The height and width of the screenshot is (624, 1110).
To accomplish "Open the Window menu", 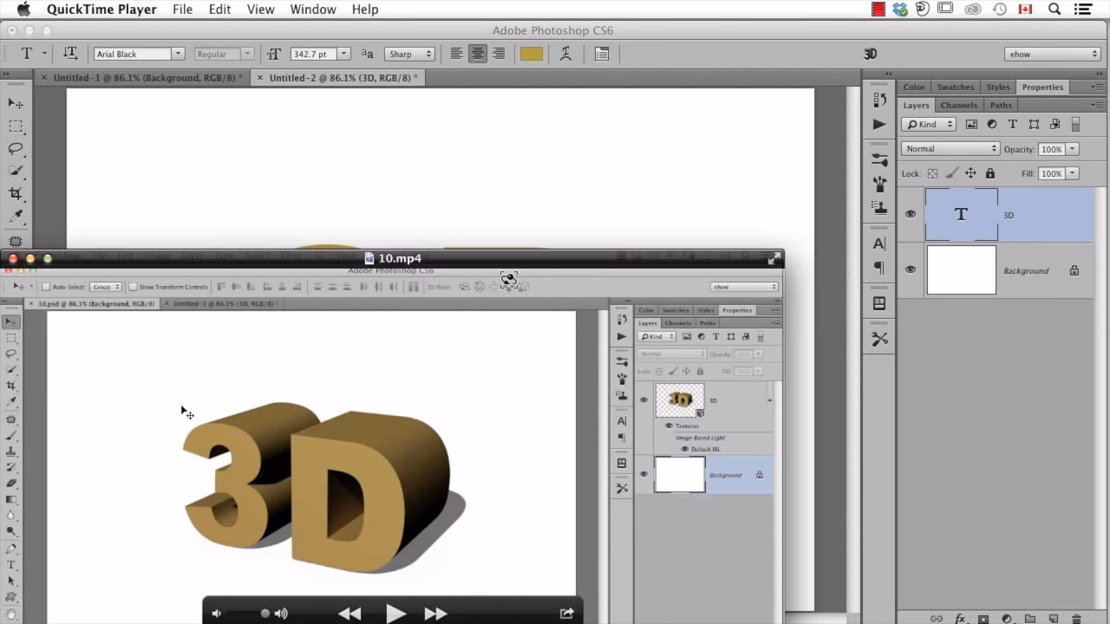I will click(x=313, y=10).
